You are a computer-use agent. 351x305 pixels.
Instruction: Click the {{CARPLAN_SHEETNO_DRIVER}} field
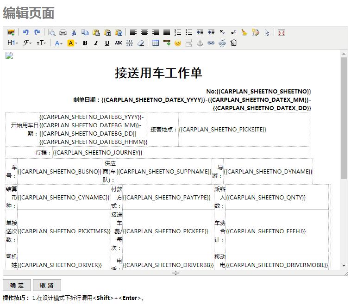[60, 265]
